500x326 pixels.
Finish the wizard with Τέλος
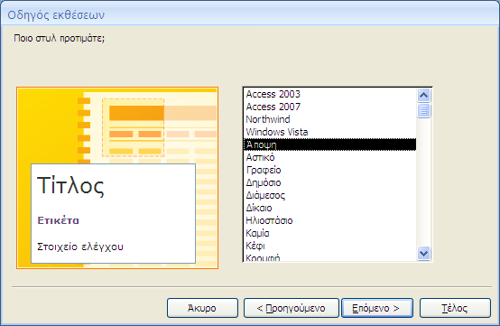pos(455,308)
